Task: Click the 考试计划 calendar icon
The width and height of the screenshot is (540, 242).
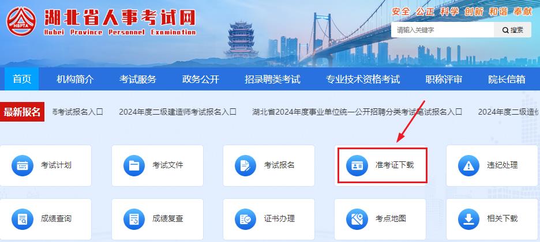Action: (22, 166)
